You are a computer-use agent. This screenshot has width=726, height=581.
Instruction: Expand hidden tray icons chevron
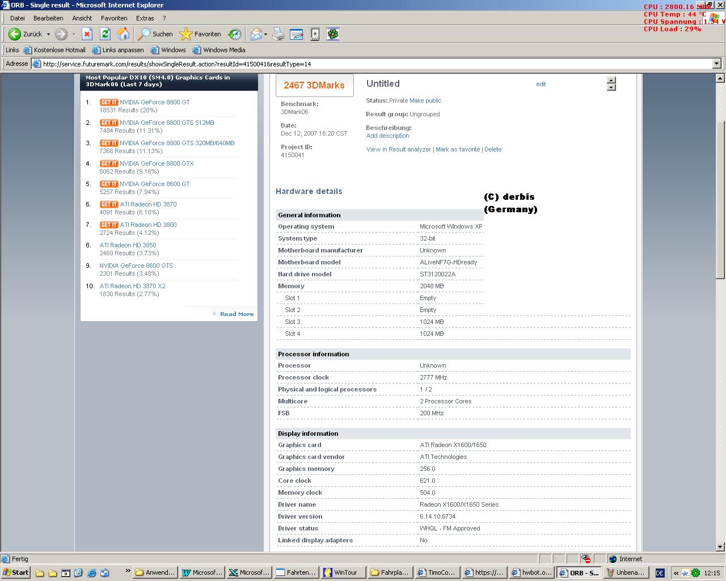coord(676,573)
